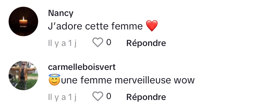Click the halo smiley emoji in carmelleboisvert's comment
273x111 pixels.
(x=54, y=80)
